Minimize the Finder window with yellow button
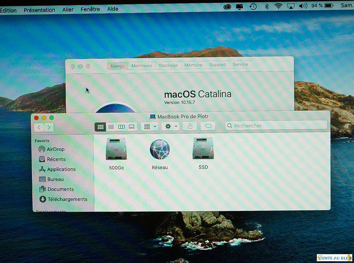This screenshot has width=354, height=263. (44, 118)
